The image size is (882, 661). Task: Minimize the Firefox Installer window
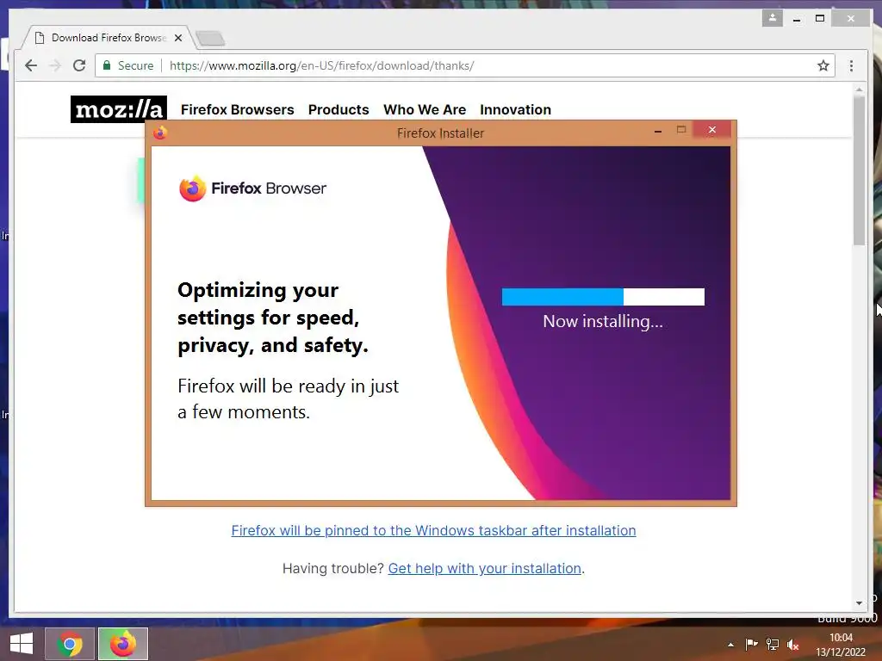(657, 131)
